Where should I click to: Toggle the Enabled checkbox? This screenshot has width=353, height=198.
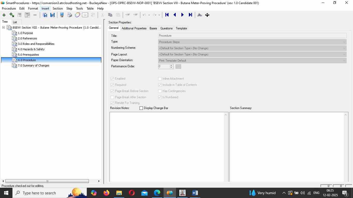pyautogui.click(x=112, y=79)
